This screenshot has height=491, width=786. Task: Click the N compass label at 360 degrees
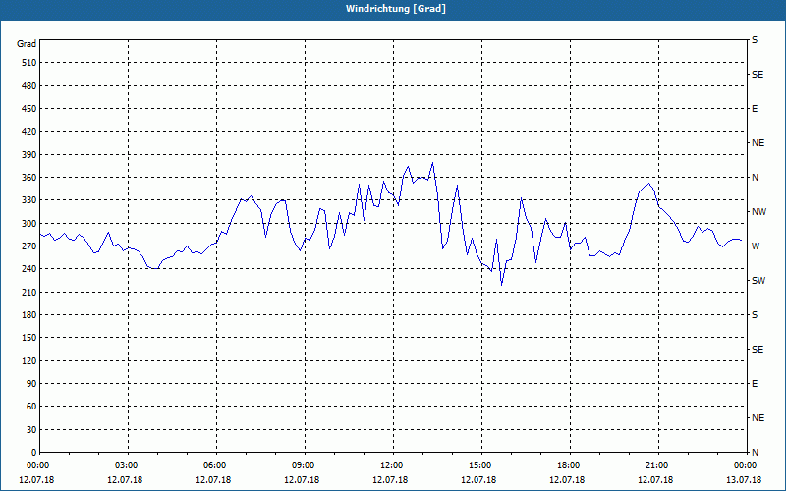click(755, 178)
